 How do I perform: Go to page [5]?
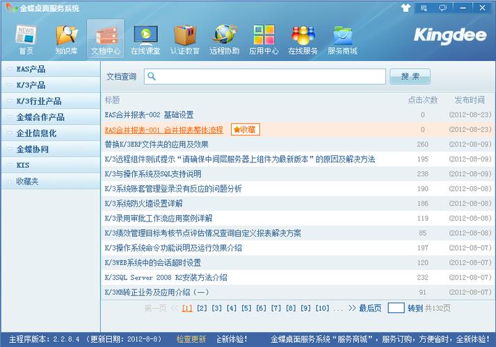(246, 308)
